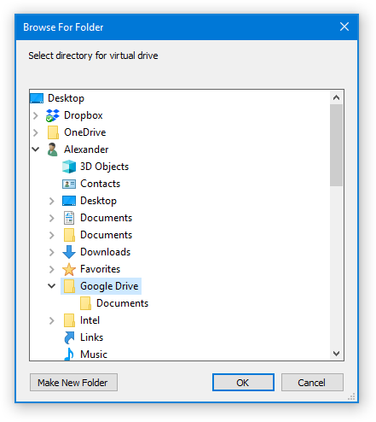The image size is (376, 422).
Task: Expand the OneDrive folder node
Action: coord(36,132)
